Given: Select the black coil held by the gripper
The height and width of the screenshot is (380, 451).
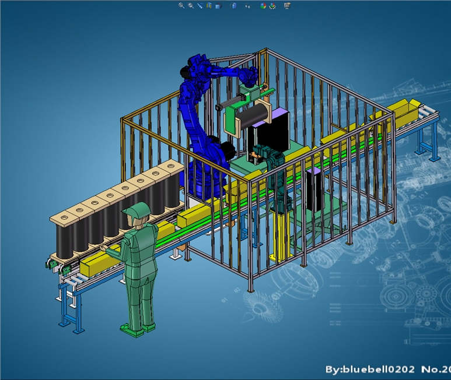Looking at the screenshot, I should tap(253, 117).
